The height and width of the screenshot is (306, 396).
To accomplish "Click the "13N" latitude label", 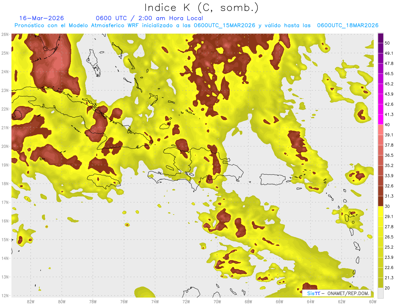I will [5, 277].
